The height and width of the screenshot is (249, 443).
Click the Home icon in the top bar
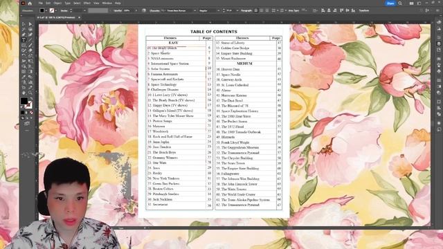pos(30,3)
